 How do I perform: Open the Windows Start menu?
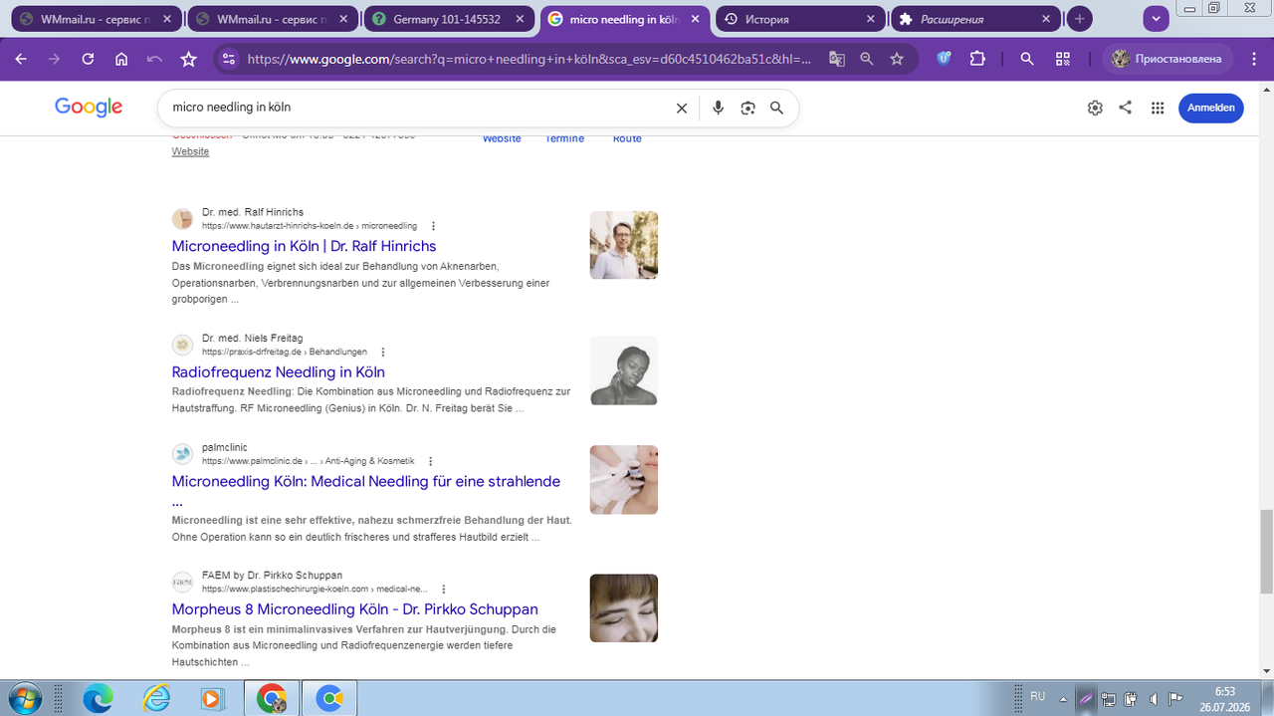pos(24,698)
